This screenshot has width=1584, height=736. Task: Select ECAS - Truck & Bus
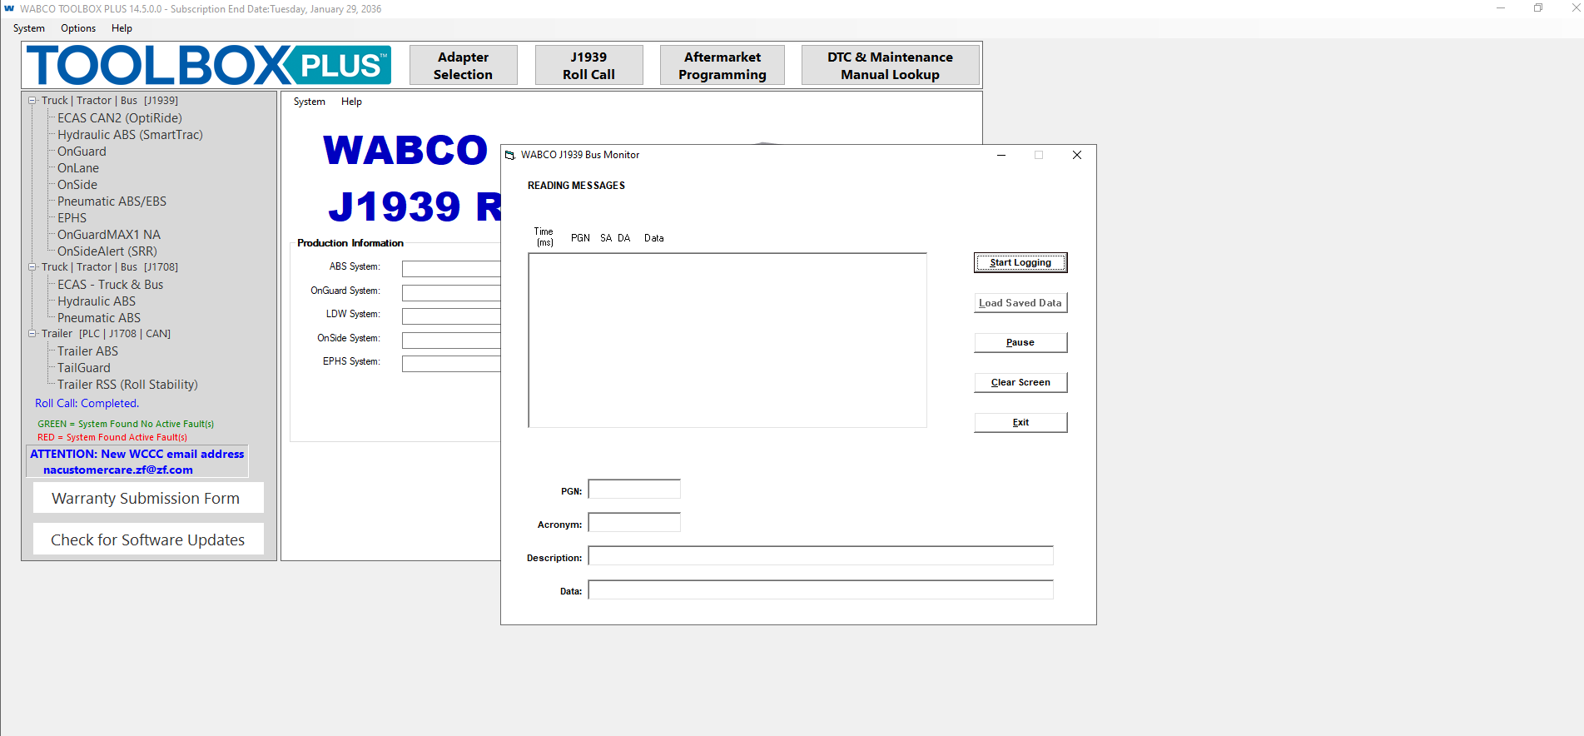(x=111, y=285)
